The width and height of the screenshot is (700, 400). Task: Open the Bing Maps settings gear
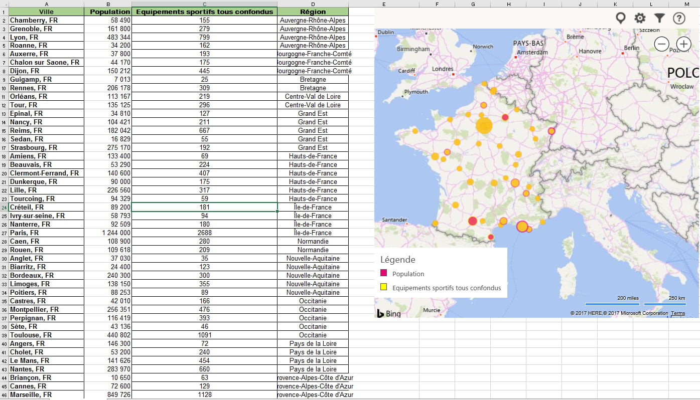tap(640, 18)
